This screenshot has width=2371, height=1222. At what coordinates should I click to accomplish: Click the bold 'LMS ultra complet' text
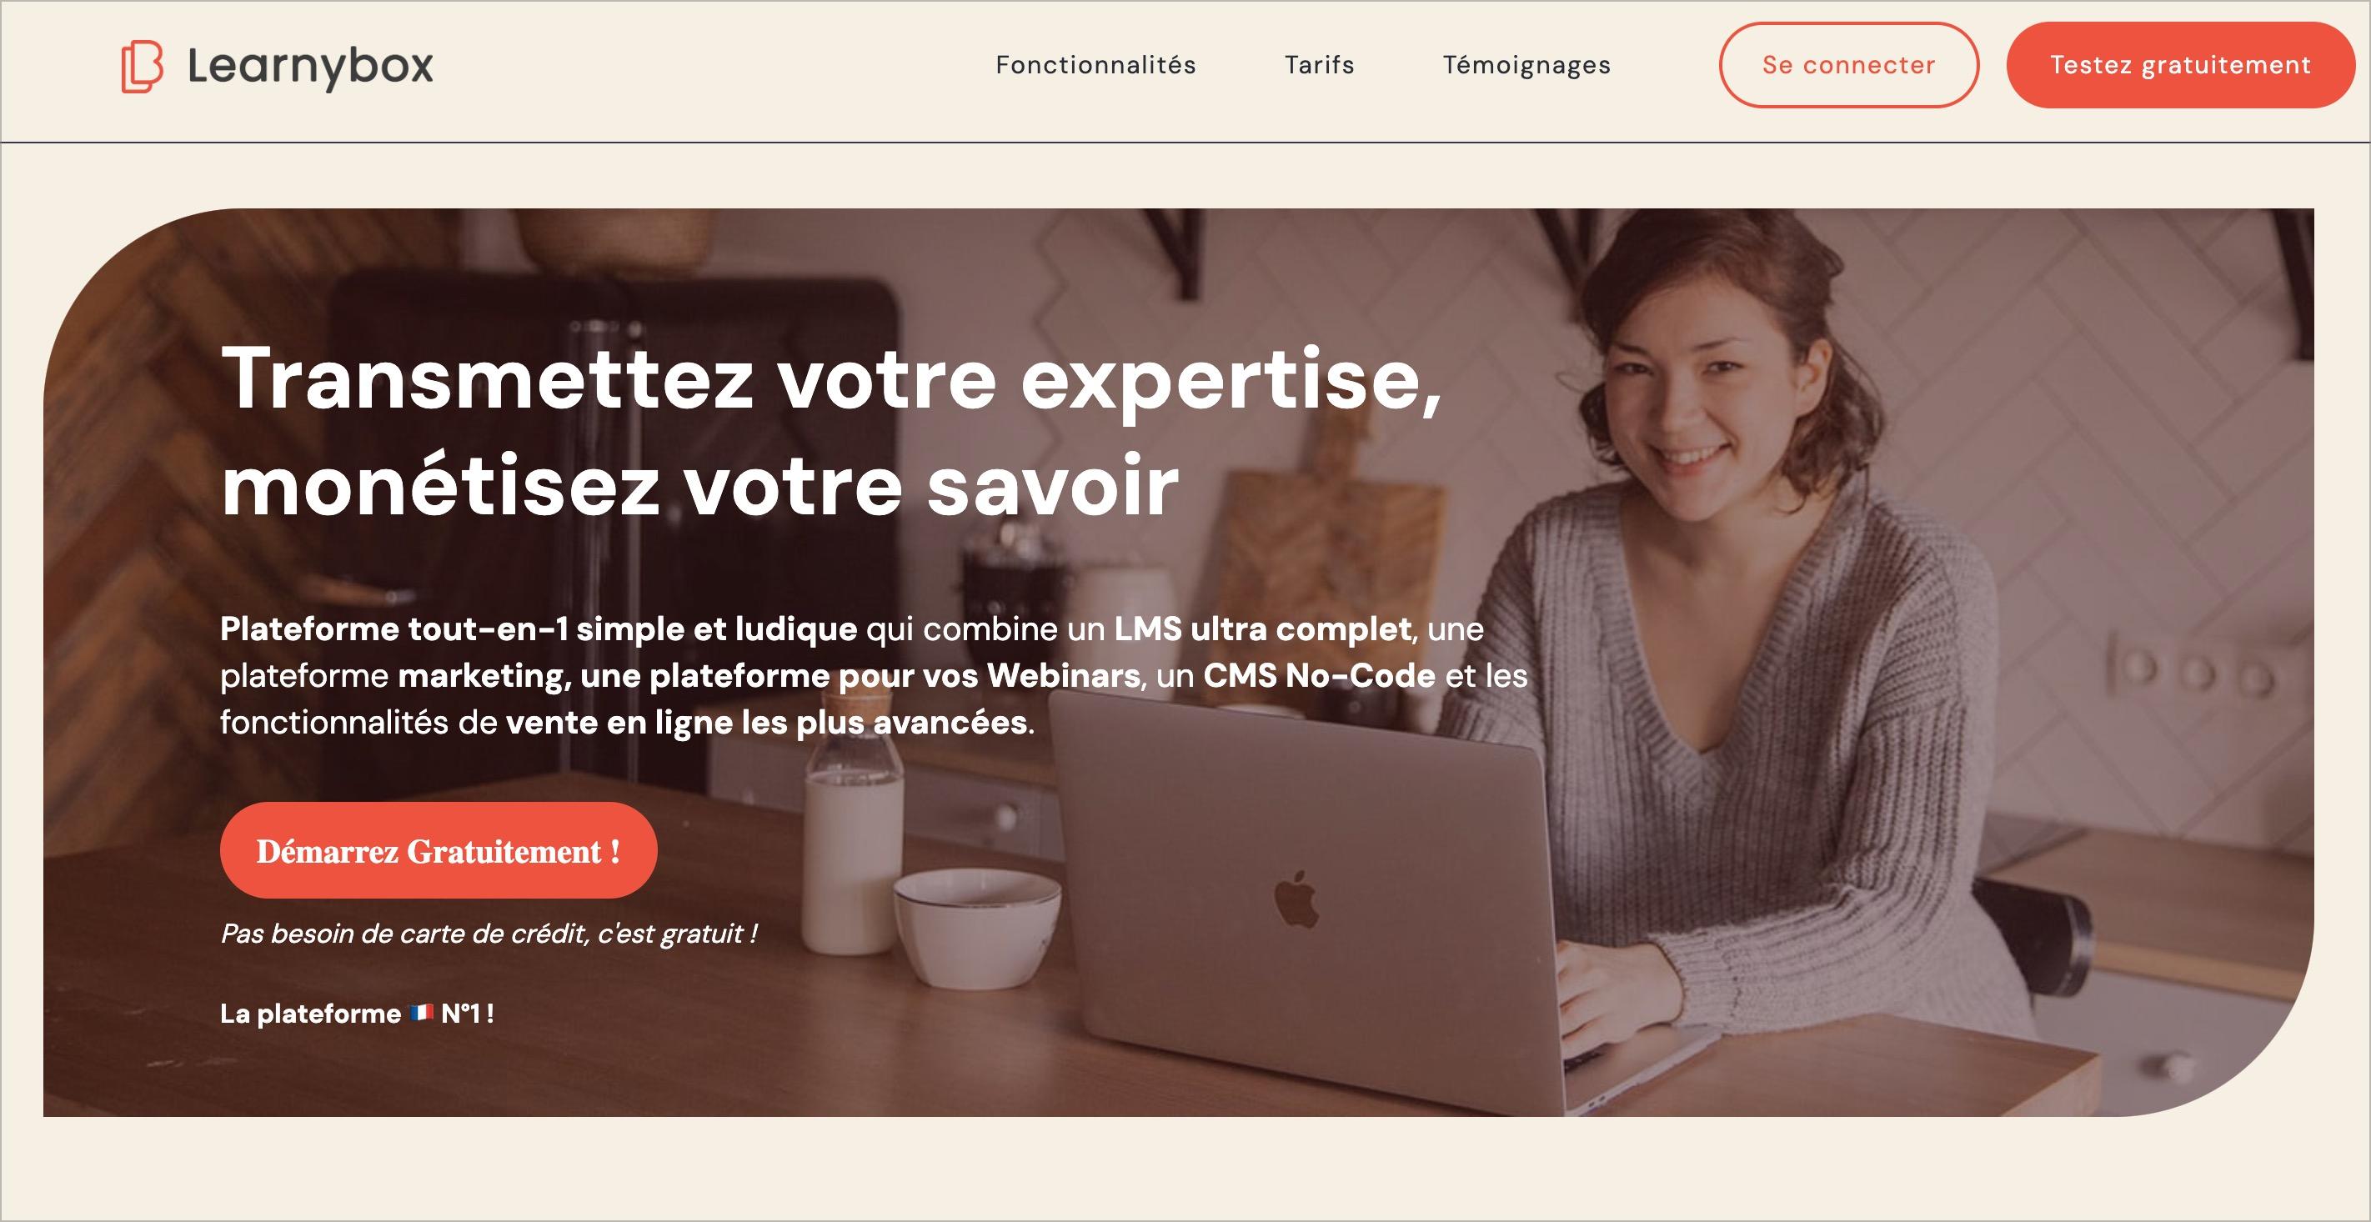coord(1263,629)
